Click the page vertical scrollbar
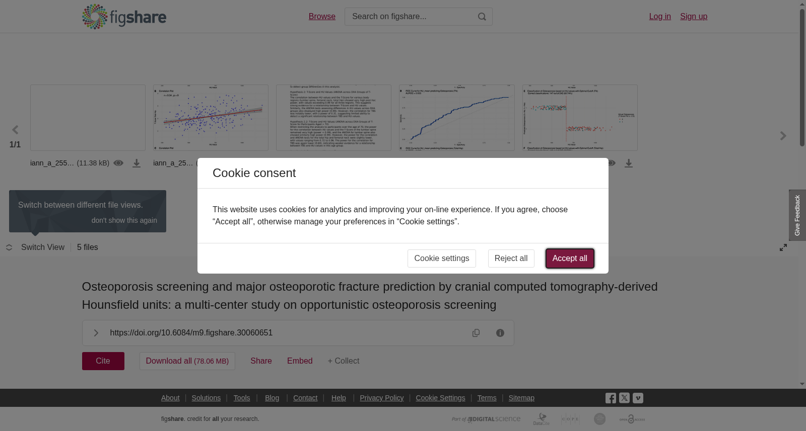806x431 pixels. (x=802, y=78)
